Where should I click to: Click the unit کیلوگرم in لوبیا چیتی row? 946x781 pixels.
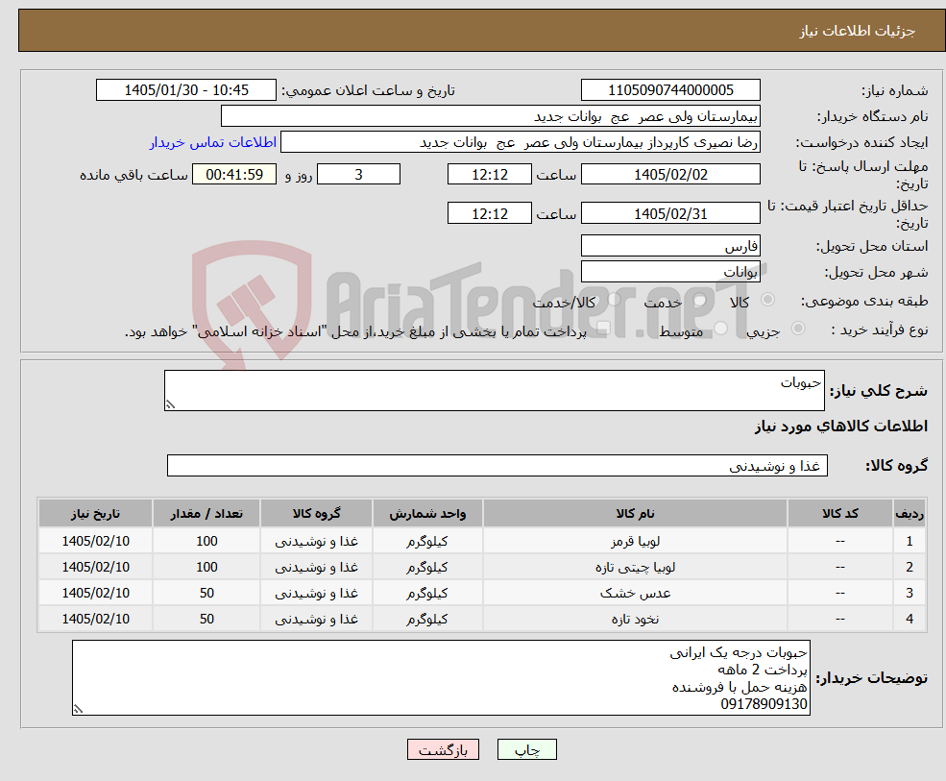427,568
